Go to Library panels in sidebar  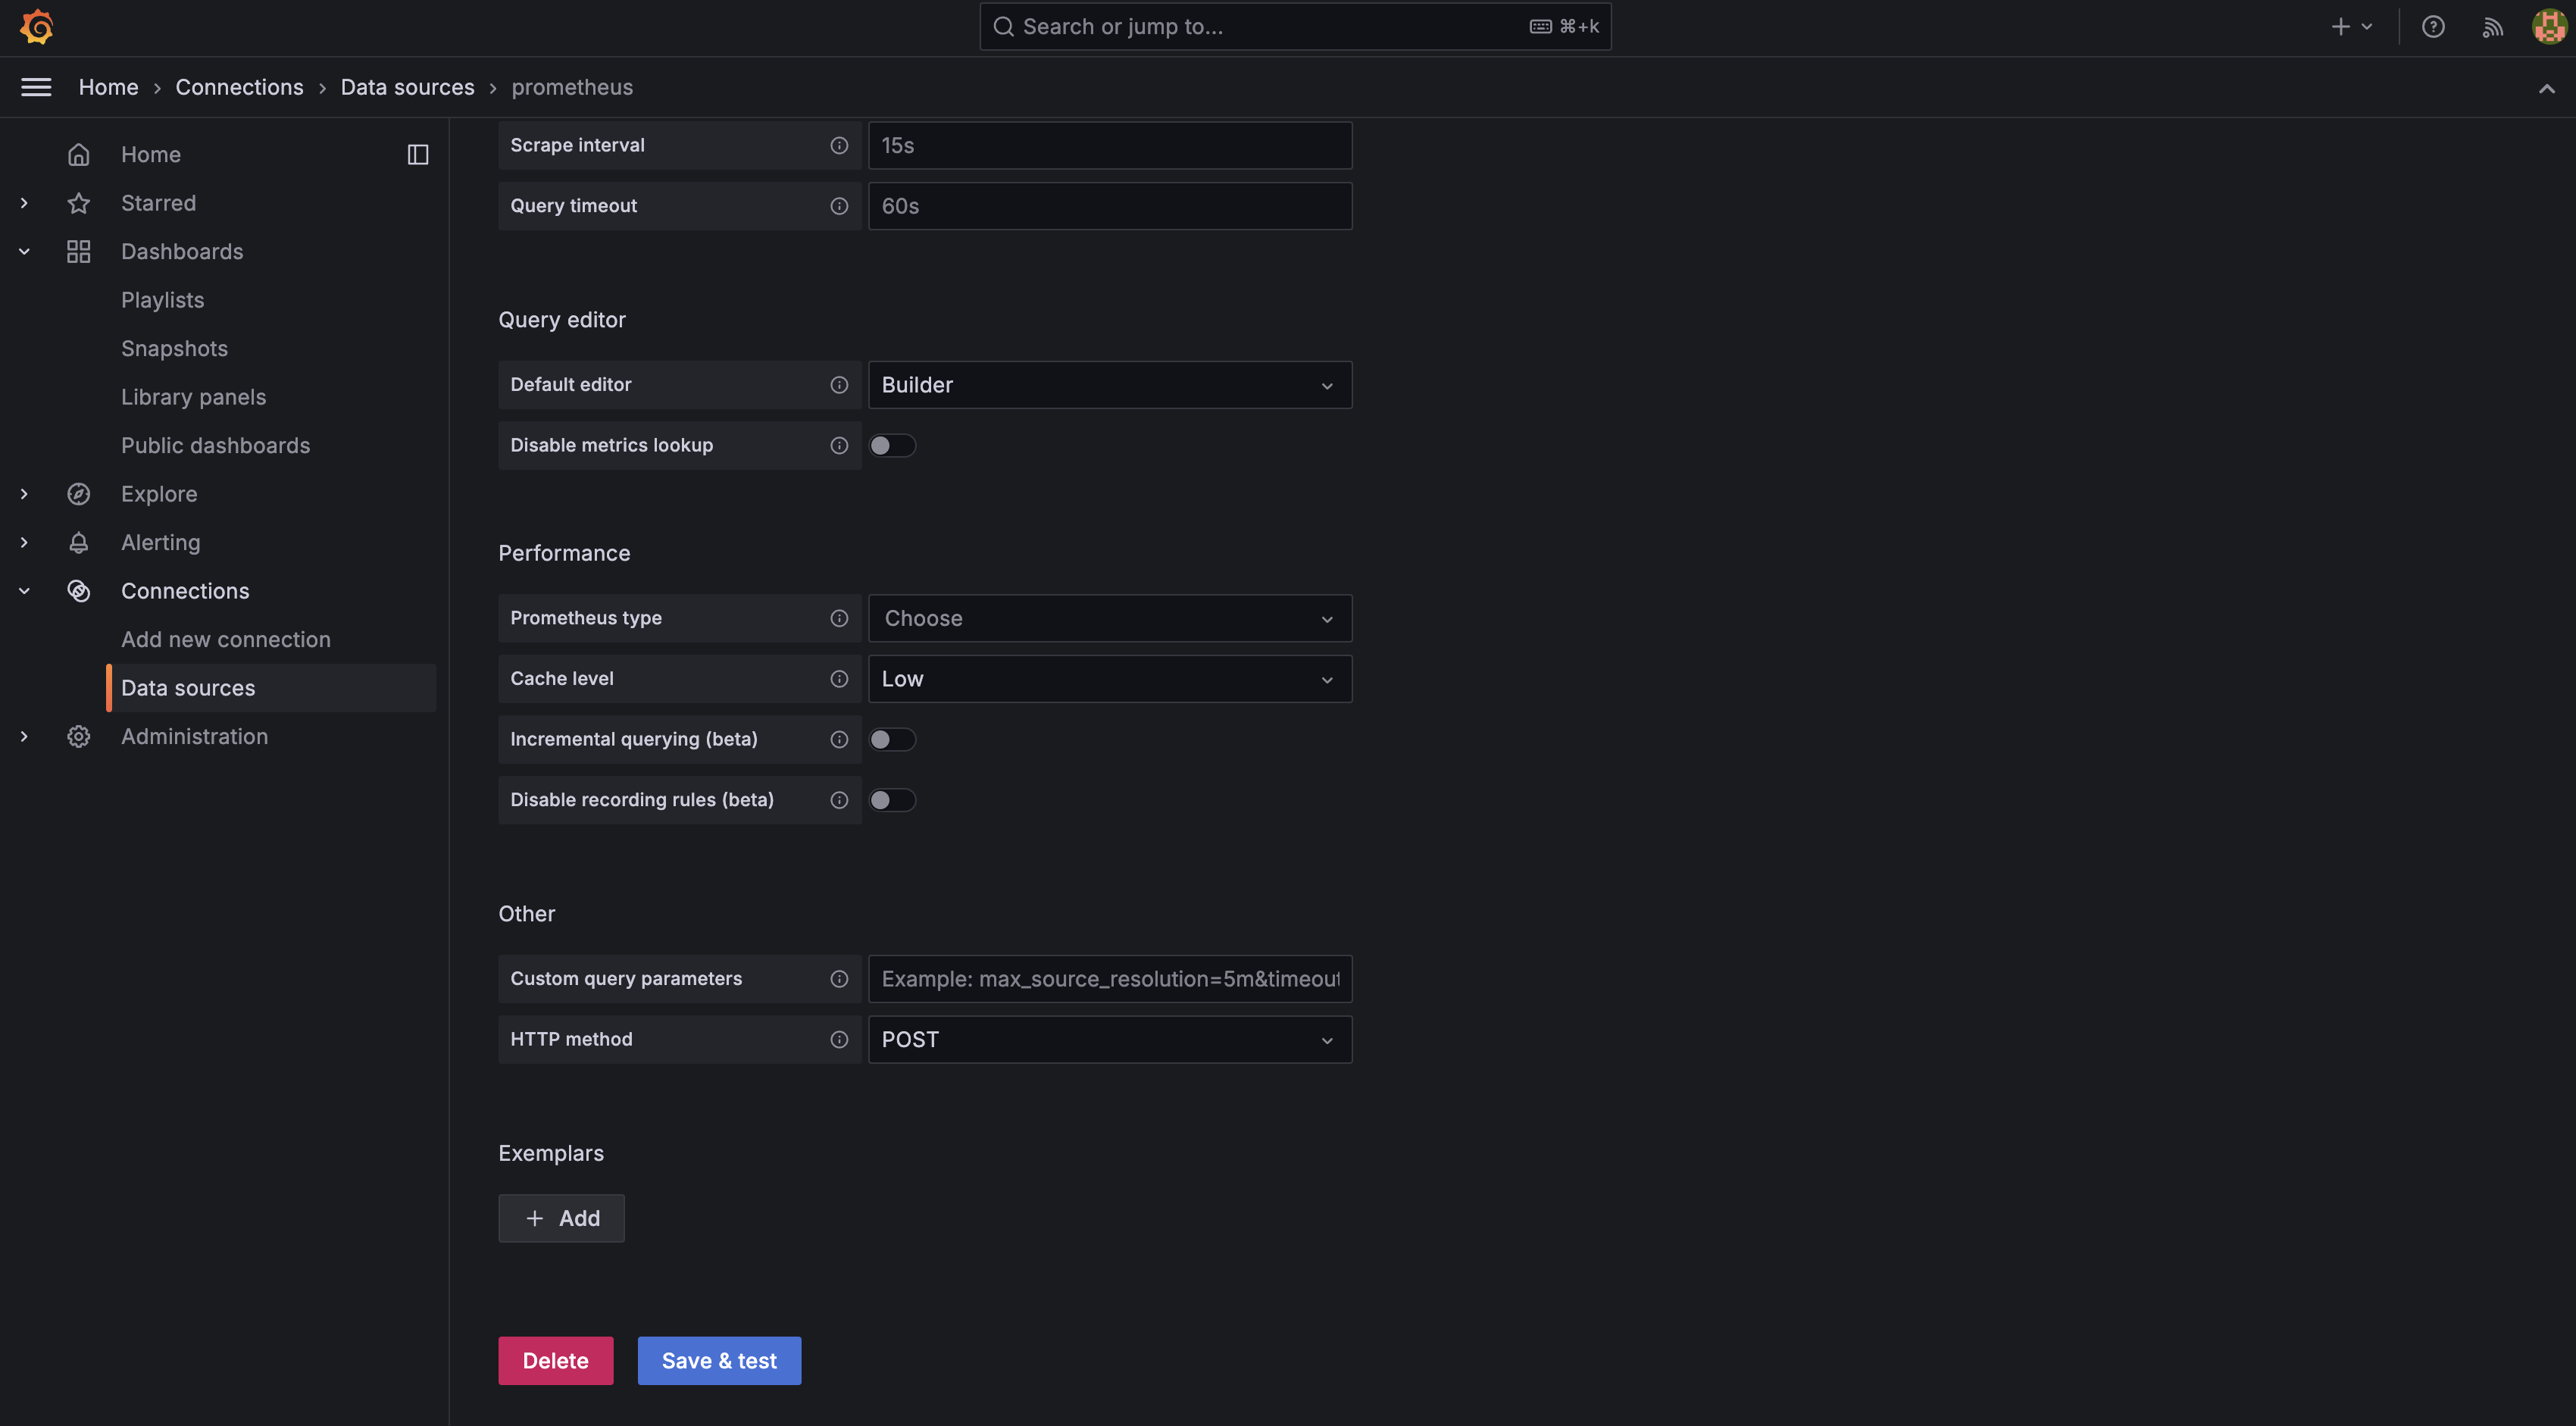[x=193, y=397]
